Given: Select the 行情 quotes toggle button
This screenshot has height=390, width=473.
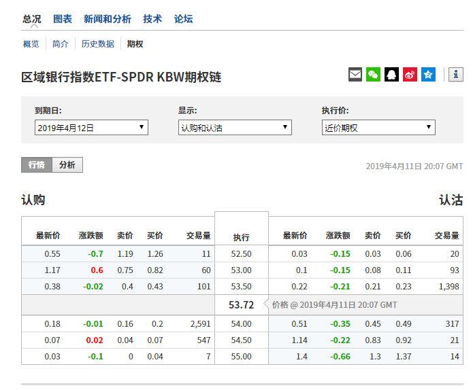Looking at the screenshot, I should pos(37,164).
